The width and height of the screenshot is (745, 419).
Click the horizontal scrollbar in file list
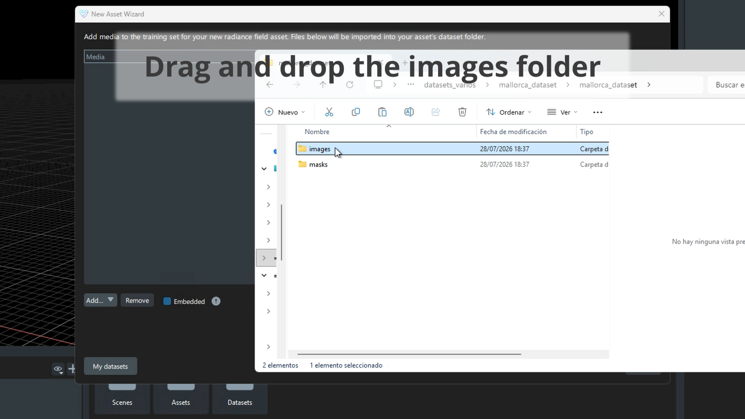point(409,354)
